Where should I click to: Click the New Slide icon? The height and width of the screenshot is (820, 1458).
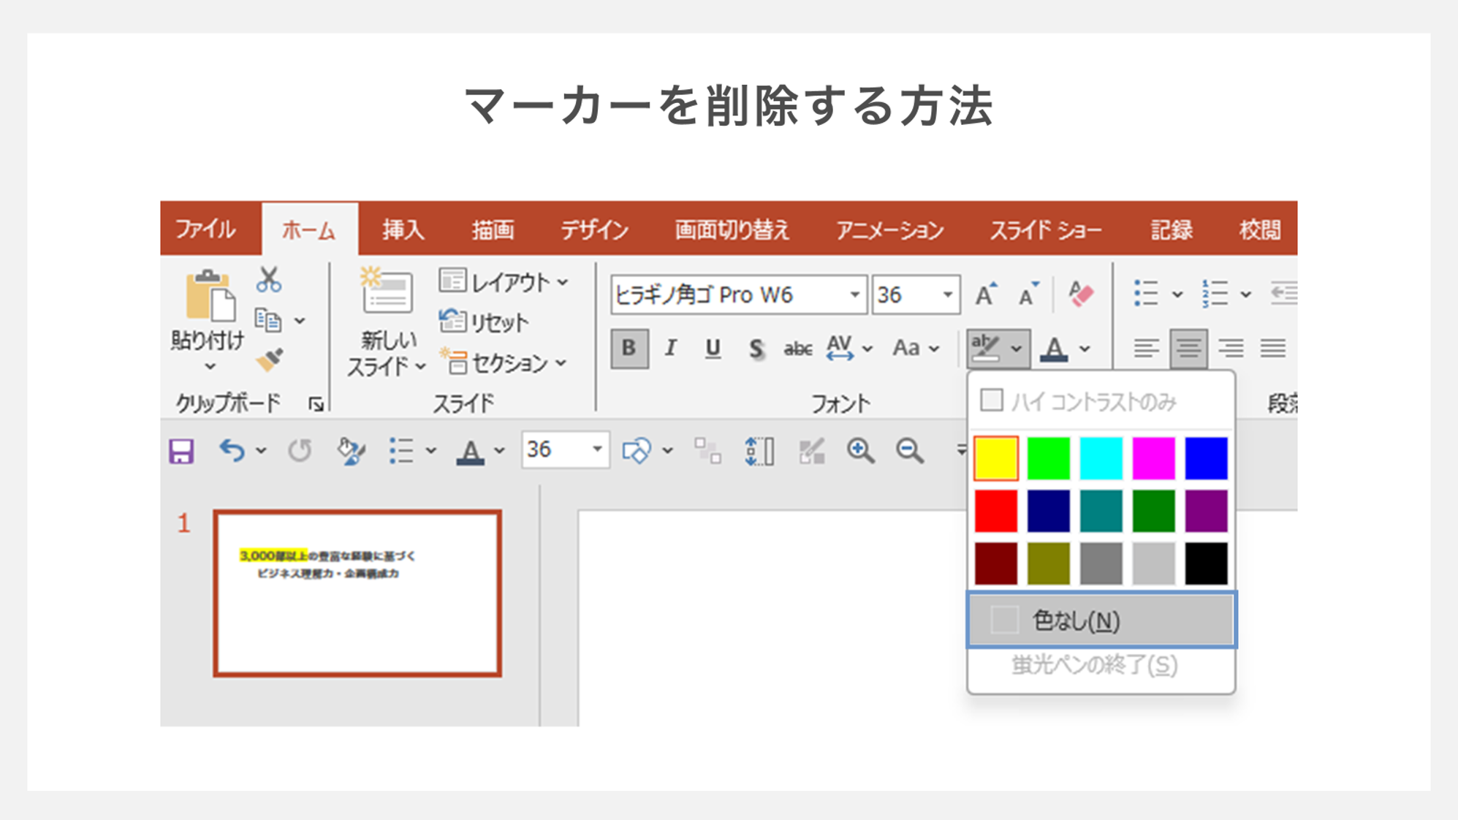387,291
